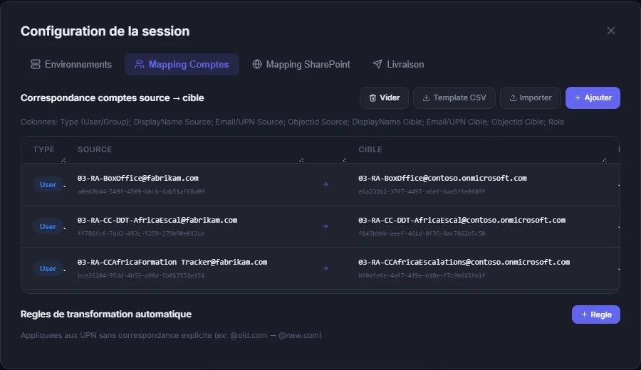Image resolution: width=641 pixels, height=370 pixels.
Task: Click the download icon beside Template CSV
Action: (426, 98)
